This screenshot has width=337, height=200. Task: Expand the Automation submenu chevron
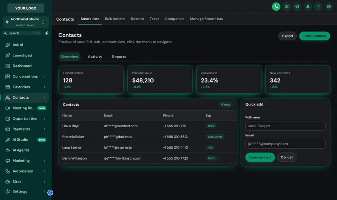(x=45, y=171)
